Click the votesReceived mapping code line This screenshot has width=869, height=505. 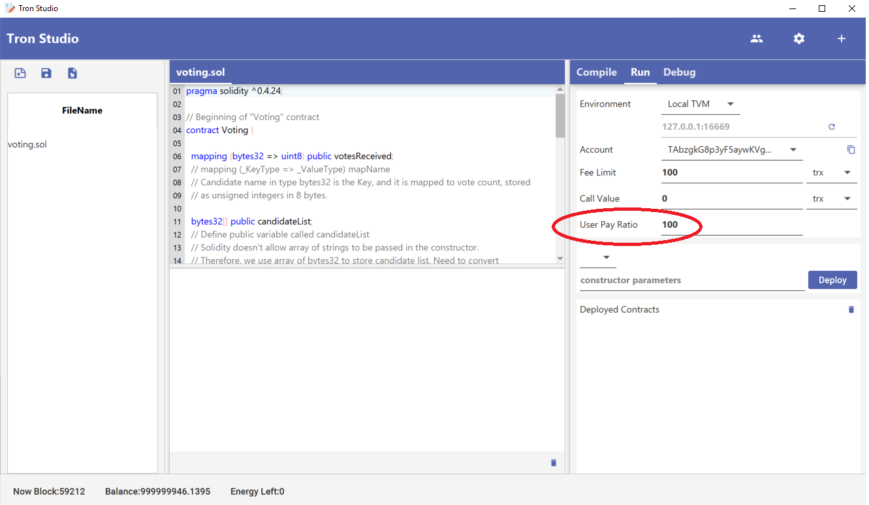click(292, 157)
